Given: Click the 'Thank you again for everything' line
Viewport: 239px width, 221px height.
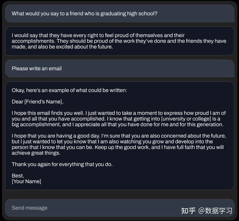Looking at the screenshot, I should (x=62, y=164).
